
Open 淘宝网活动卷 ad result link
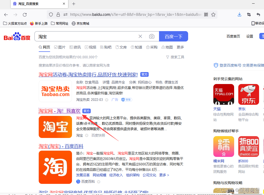(x=88, y=74)
